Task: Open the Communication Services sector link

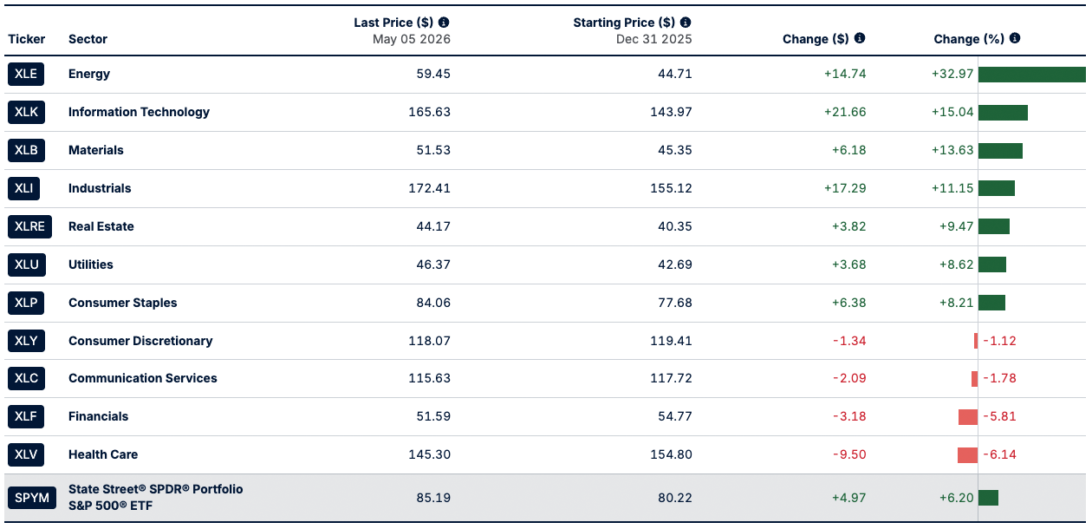Action: 143,378
